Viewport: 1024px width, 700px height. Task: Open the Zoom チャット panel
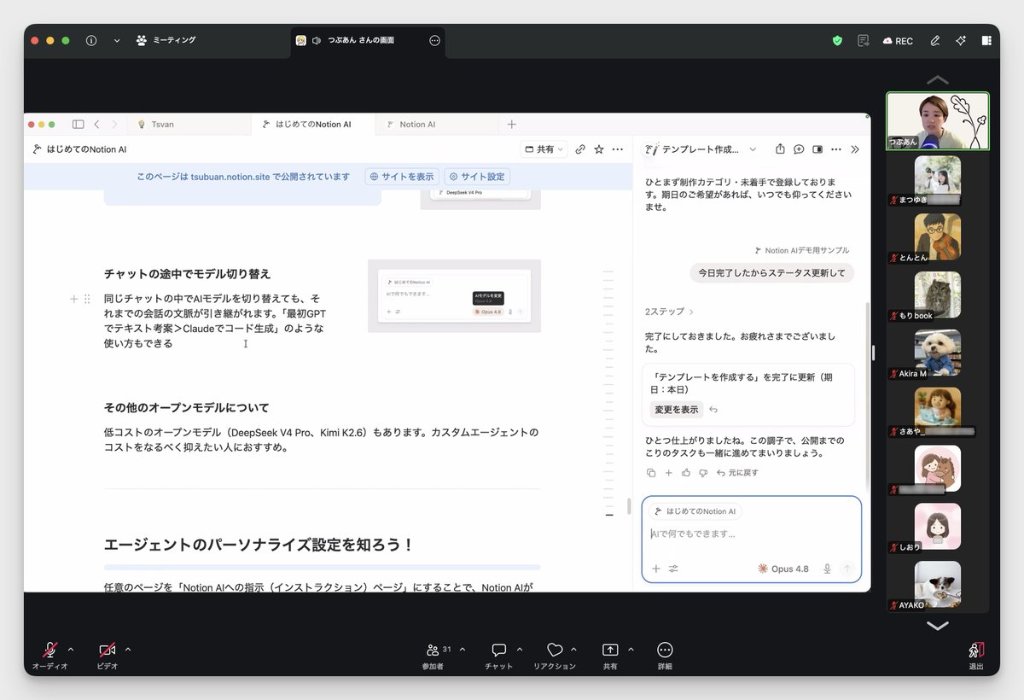[498, 656]
